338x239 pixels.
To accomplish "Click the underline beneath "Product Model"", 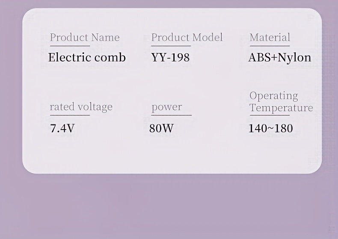I will pos(171,46).
